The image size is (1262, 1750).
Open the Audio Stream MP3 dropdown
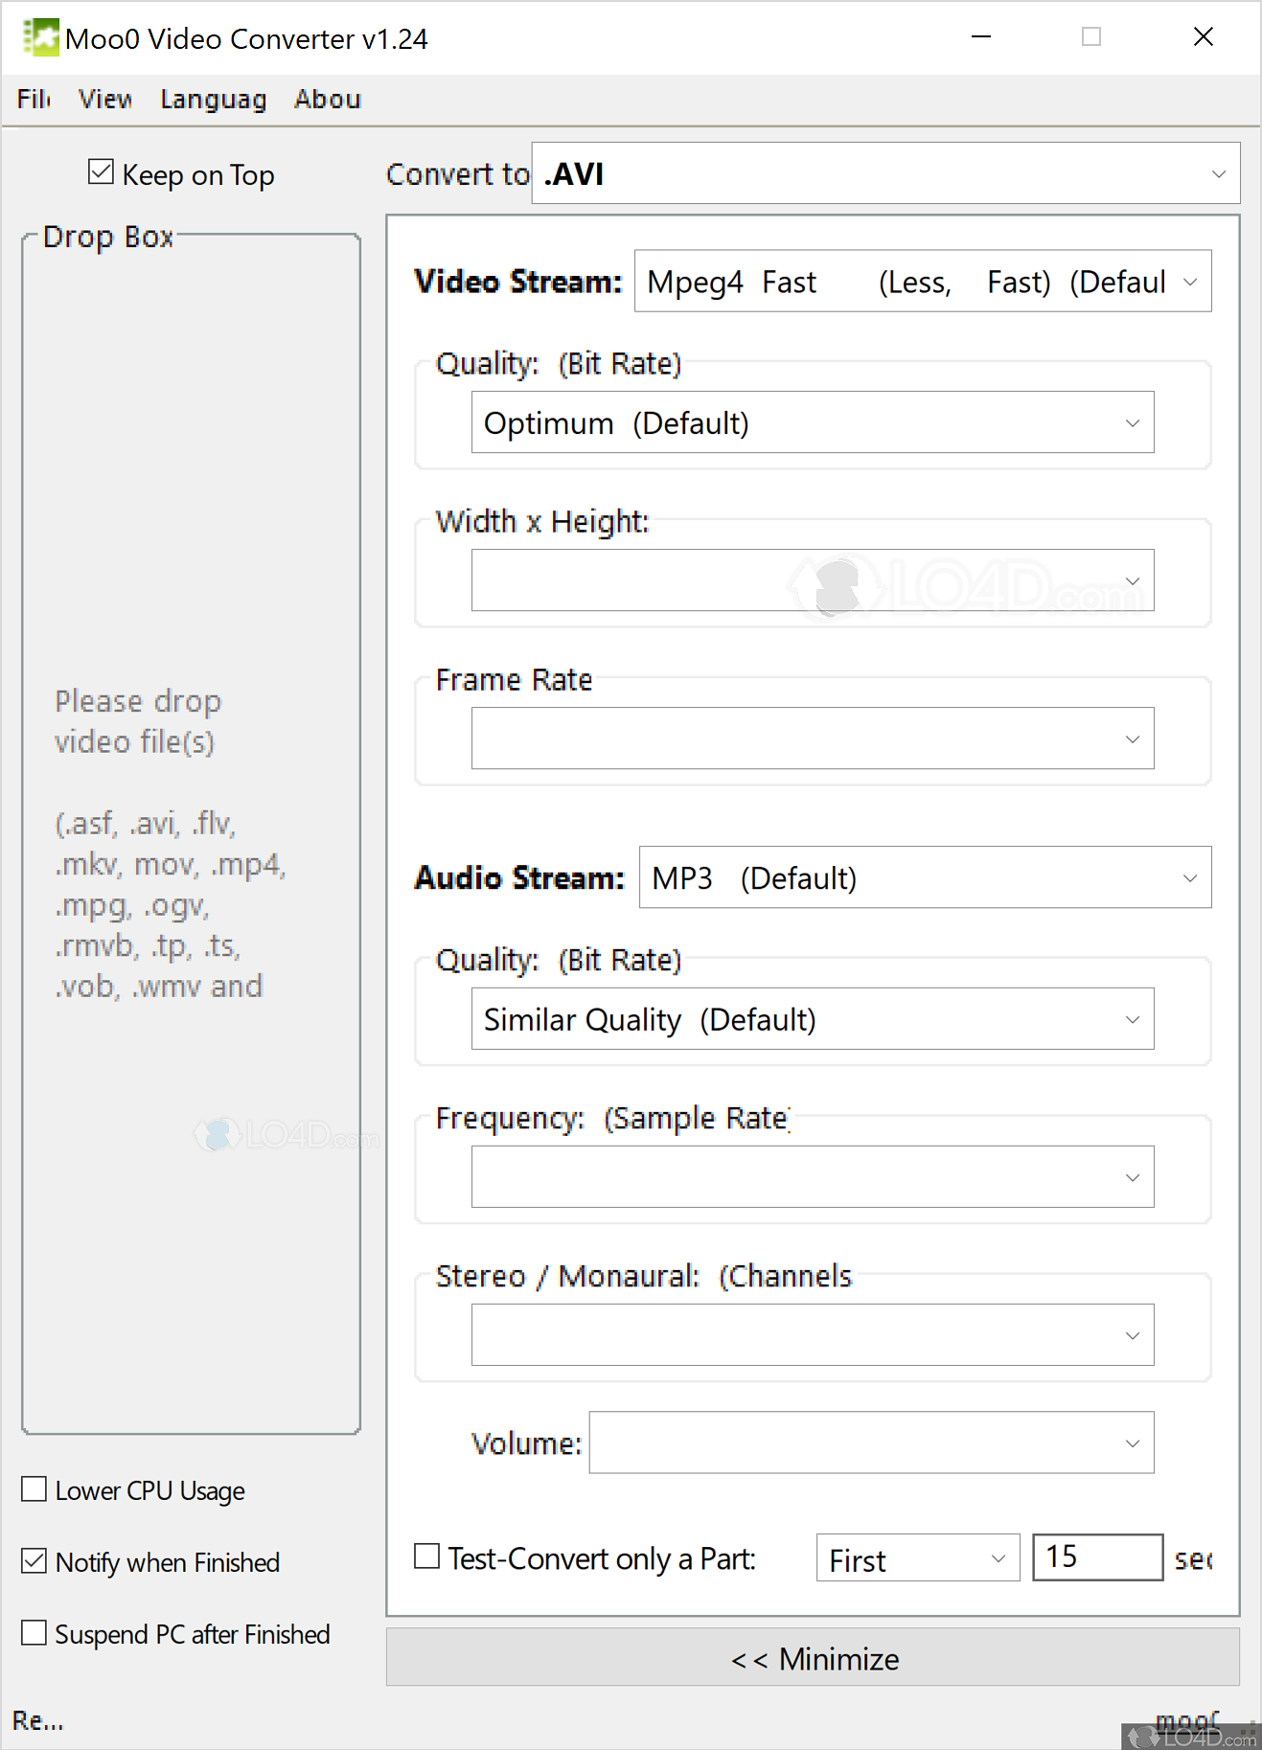(926, 877)
